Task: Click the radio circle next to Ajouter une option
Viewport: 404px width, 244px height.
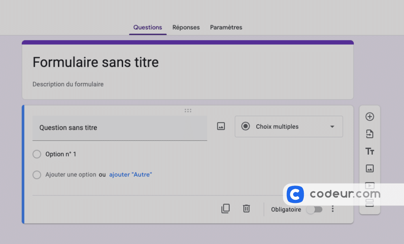Action: [x=37, y=175]
